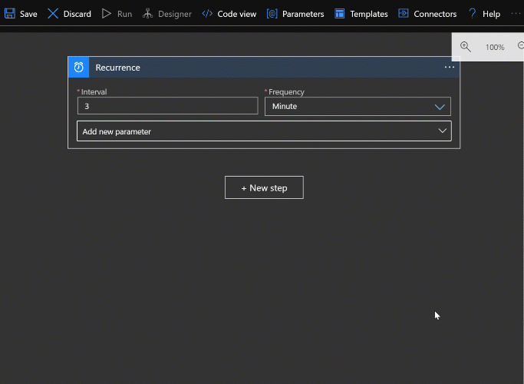Zoom out with the magnifier minus icon
This screenshot has width=524, height=384.
pos(520,47)
